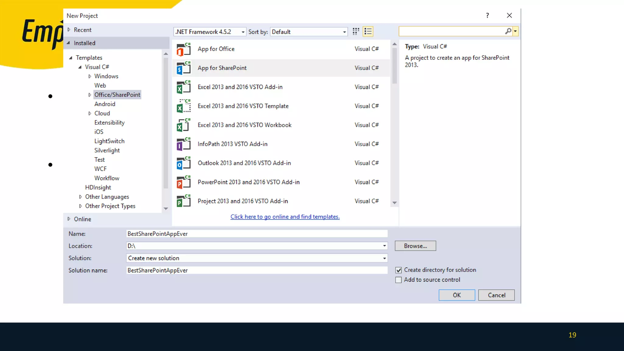Click the Solution name input field

tap(257, 270)
